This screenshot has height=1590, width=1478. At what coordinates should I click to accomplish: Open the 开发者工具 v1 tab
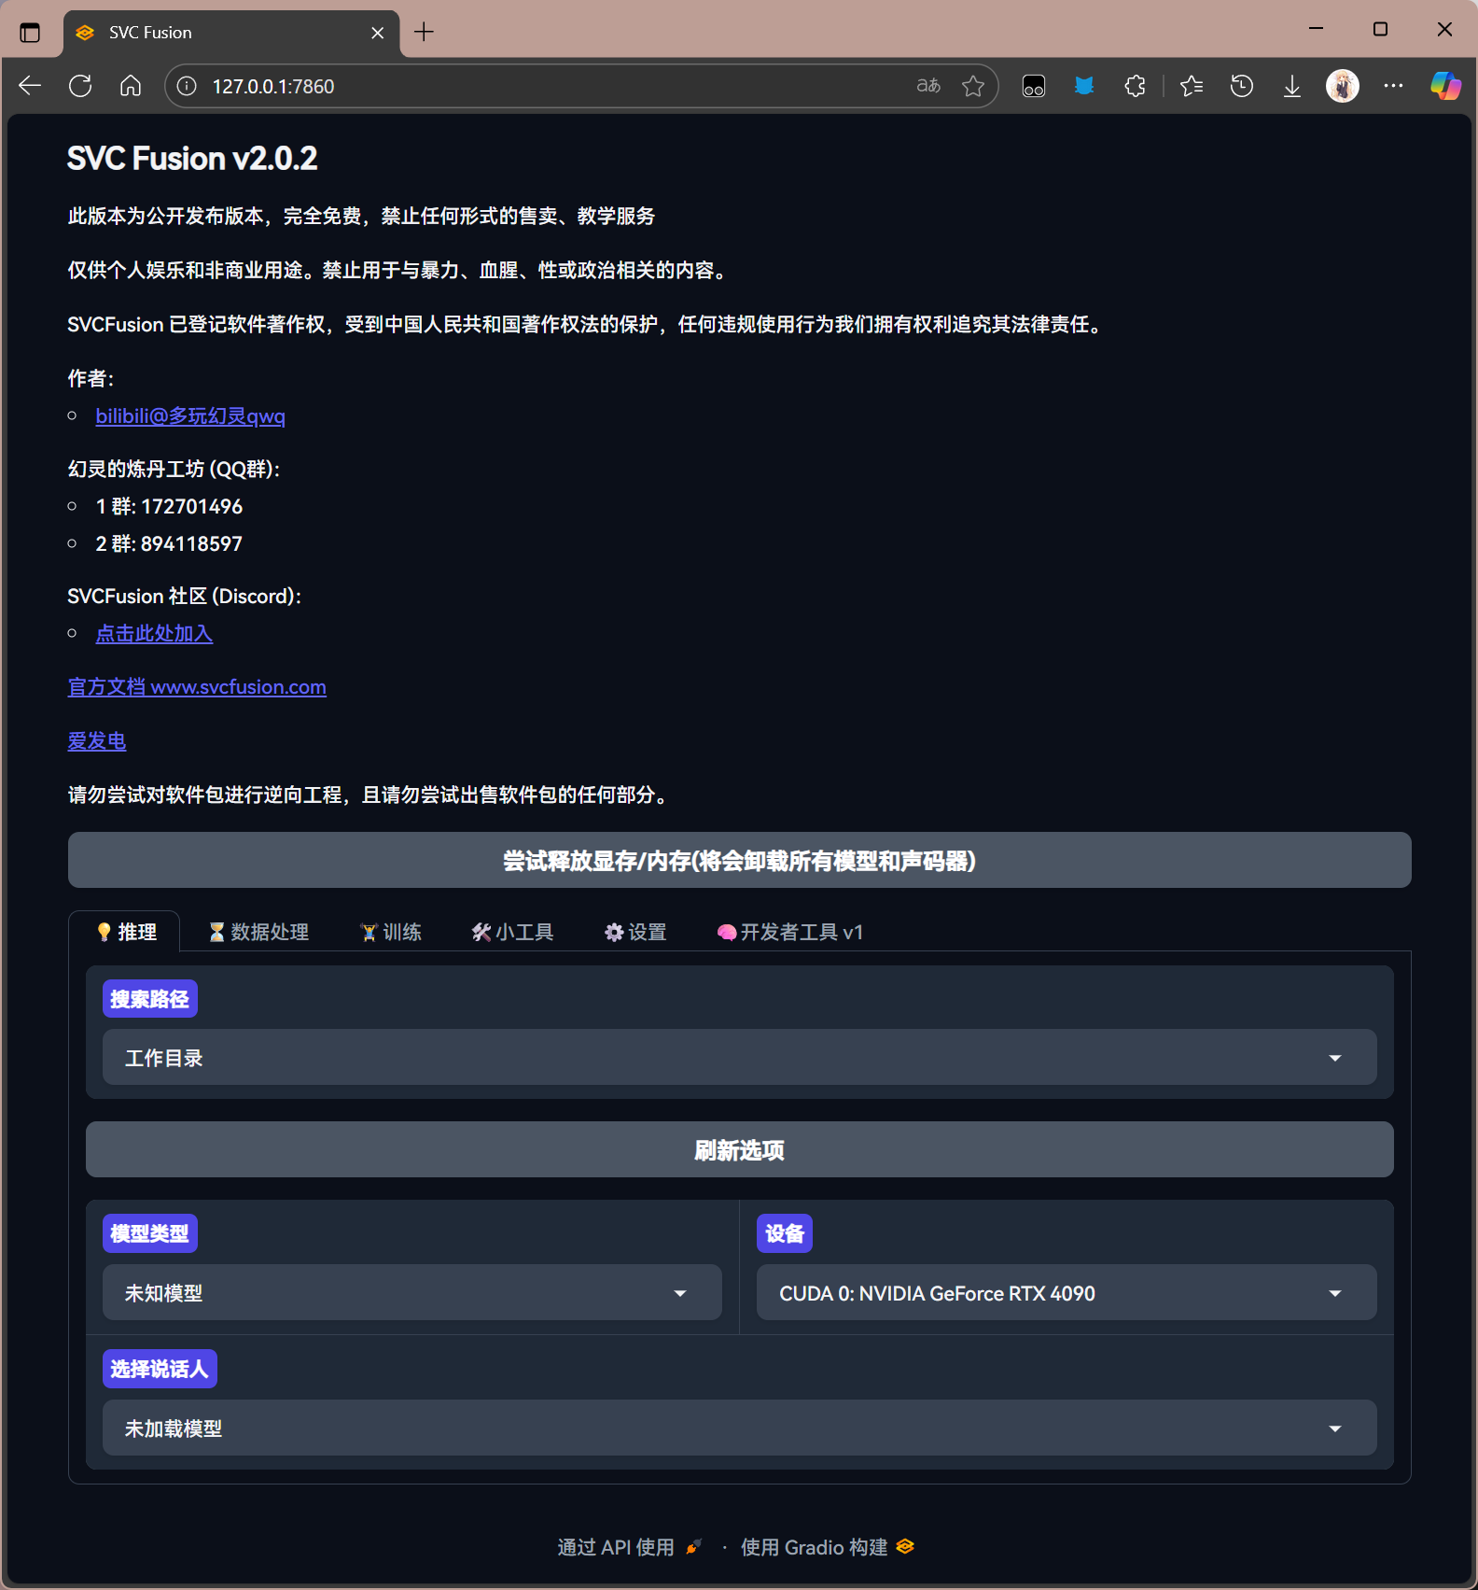[790, 932]
